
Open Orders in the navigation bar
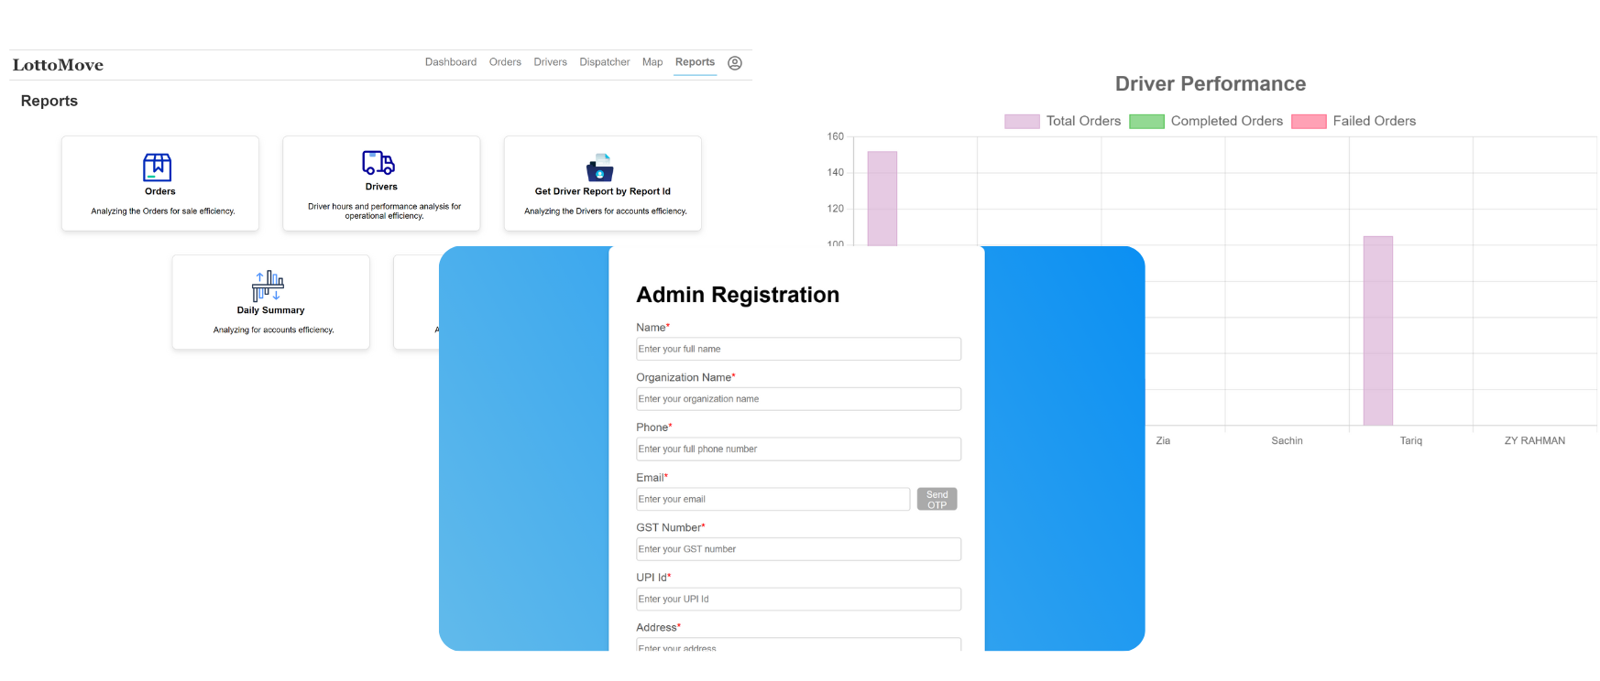505,62
